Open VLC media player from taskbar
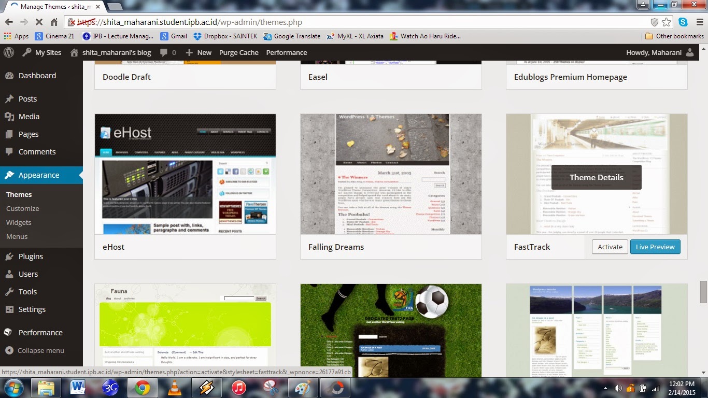 point(175,388)
